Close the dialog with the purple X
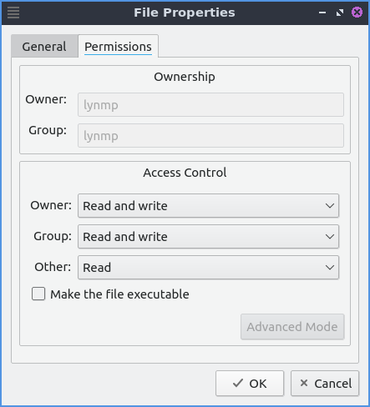The image size is (370, 407). [x=357, y=13]
